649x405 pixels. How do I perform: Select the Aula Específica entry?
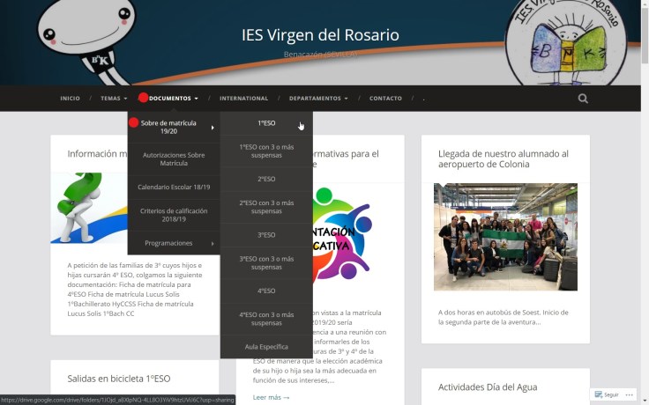pyautogui.click(x=266, y=347)
